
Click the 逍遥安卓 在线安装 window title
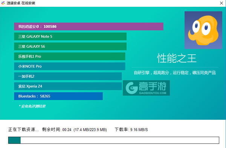click(21, 3)
